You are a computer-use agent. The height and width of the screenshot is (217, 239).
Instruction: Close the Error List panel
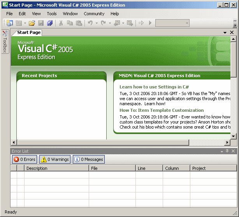point(233,151)
